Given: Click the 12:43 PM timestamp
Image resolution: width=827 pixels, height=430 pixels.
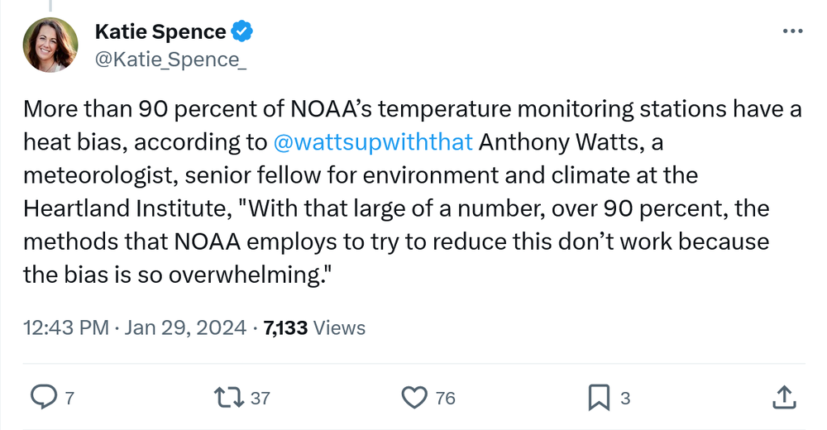Looking at the screenshot, I should 66,328.
